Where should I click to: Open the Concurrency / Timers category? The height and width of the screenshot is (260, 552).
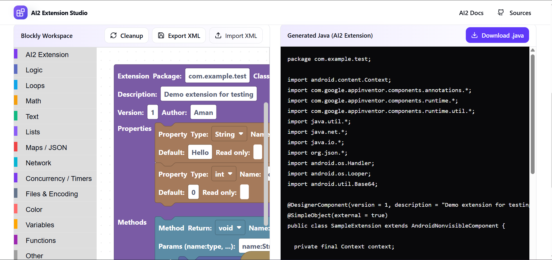59,179
